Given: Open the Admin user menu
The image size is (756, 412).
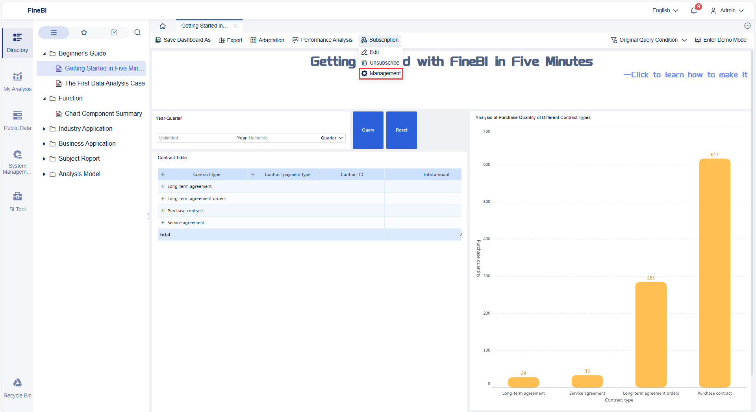Looking at the screenshot, I should (727, 11).
